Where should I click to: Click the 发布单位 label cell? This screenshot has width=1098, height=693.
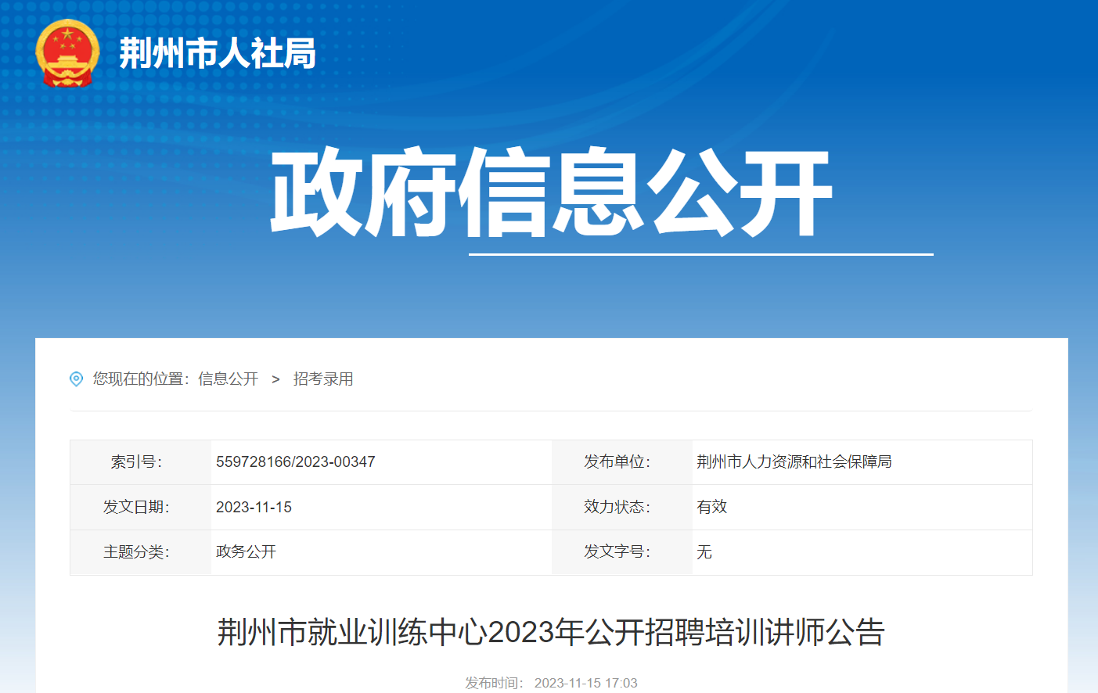click(617, 462)
